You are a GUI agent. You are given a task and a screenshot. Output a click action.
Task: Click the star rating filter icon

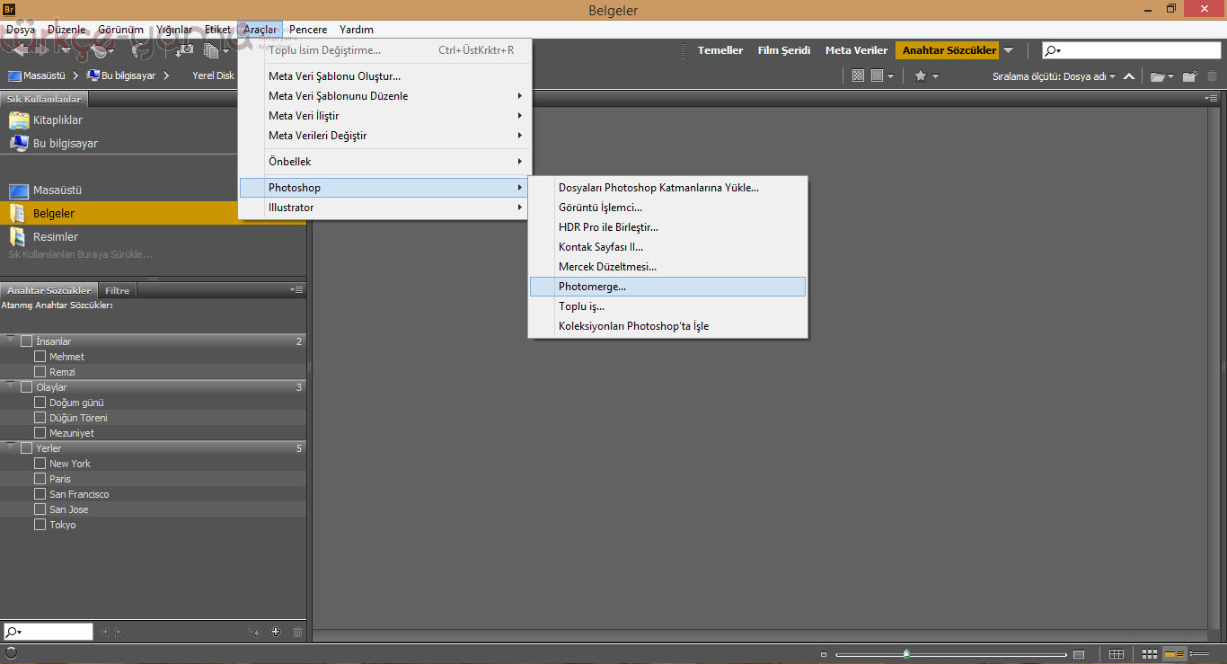[x=921, y=76]
